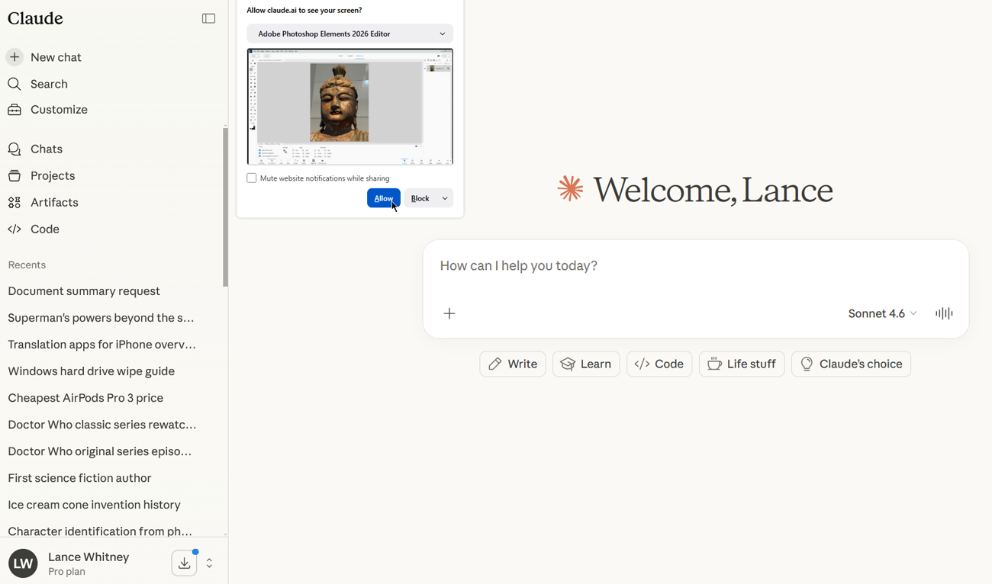Viewport: 992px width, 584px height.
Task: Collapse the sidebar with the panel icon
Action: click(x=208, y=18)
